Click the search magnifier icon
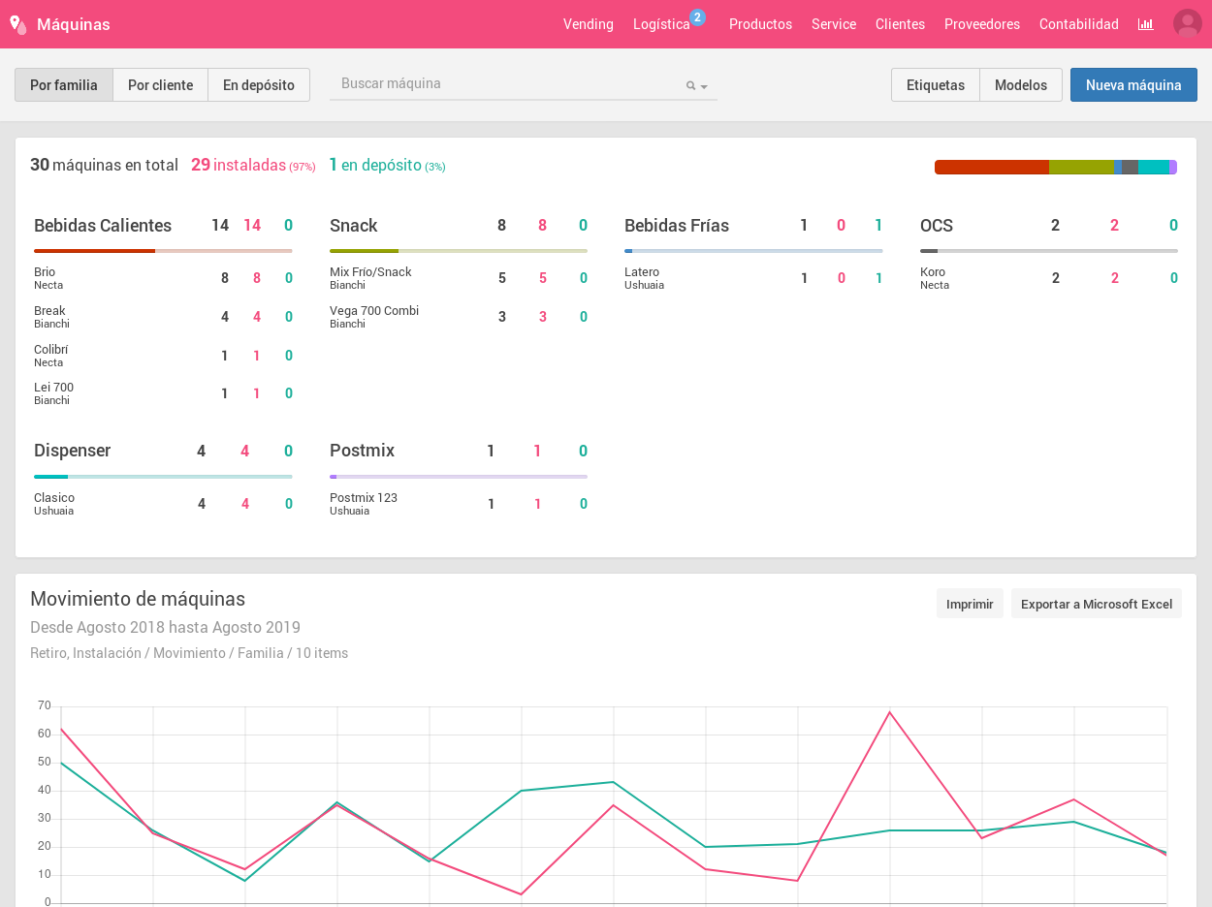Image resolution: width=1212 pixels, height=907 pixels. coord(690,85)
